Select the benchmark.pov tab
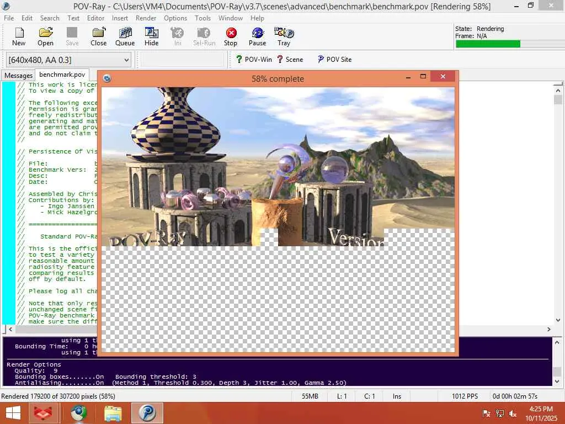The image size is (565, 424). [x=62, y=75]
